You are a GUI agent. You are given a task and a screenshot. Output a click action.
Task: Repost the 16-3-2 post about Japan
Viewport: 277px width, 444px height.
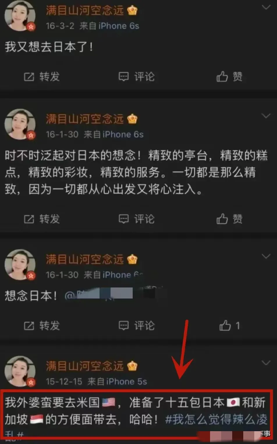pos(42,77)
